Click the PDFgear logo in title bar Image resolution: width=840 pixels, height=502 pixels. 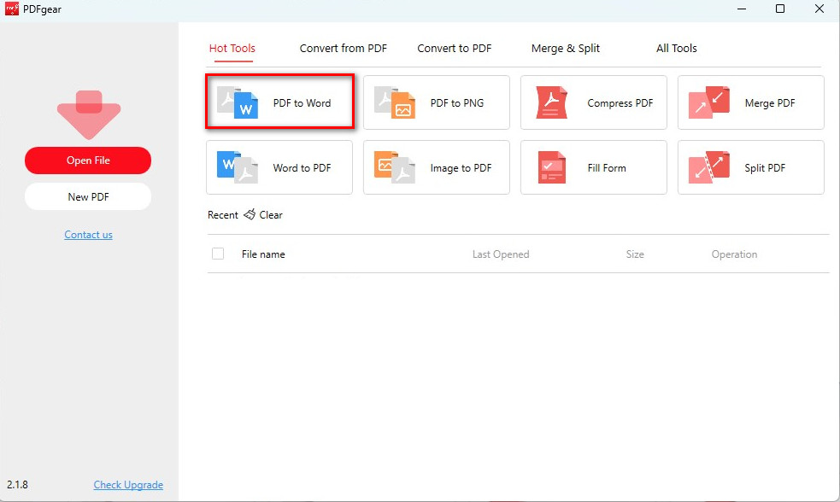(x=11, y=9)
